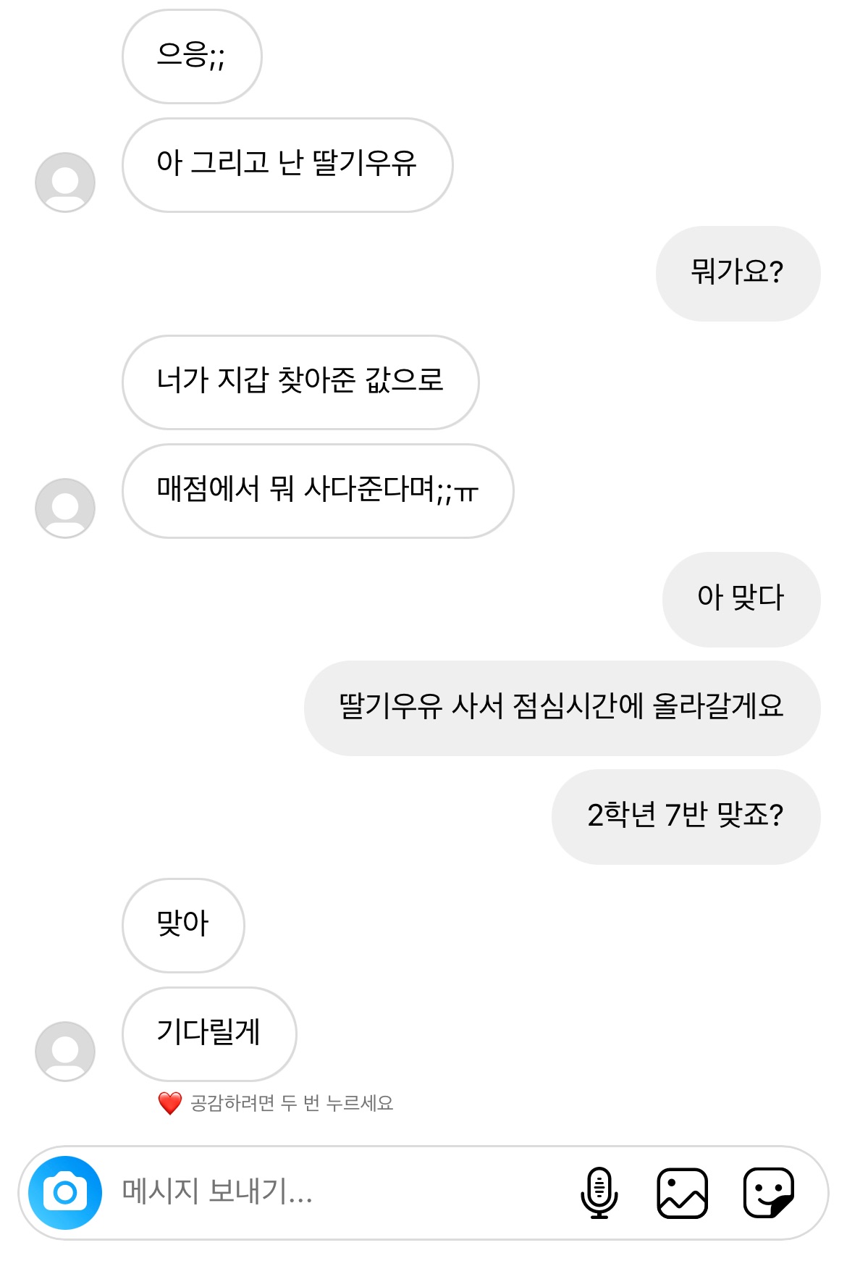
Task: Tap the '기다릴게' message bubble
Action: (209, 1034)
